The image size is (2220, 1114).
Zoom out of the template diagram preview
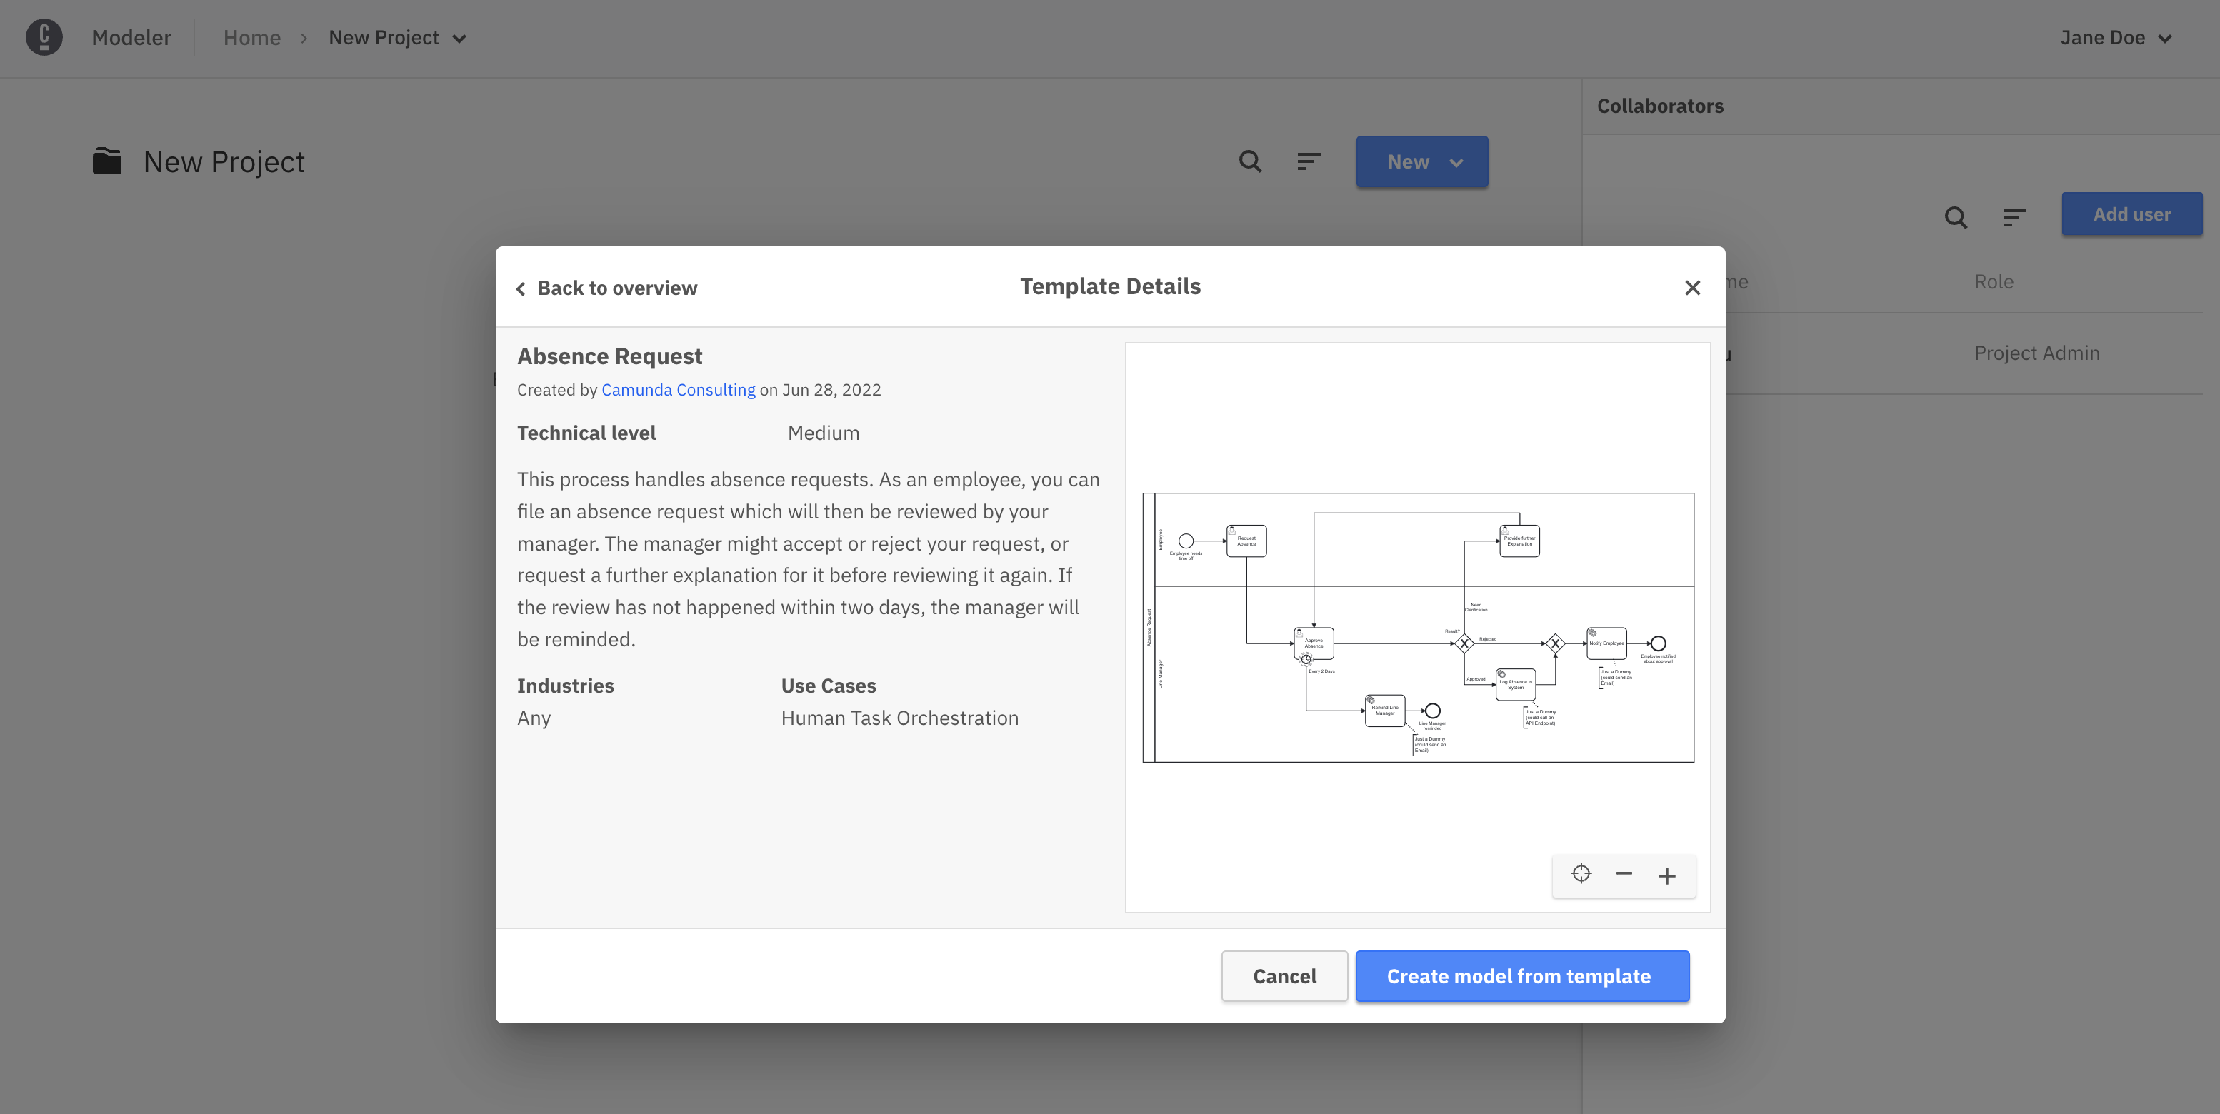coord(1624,873)
